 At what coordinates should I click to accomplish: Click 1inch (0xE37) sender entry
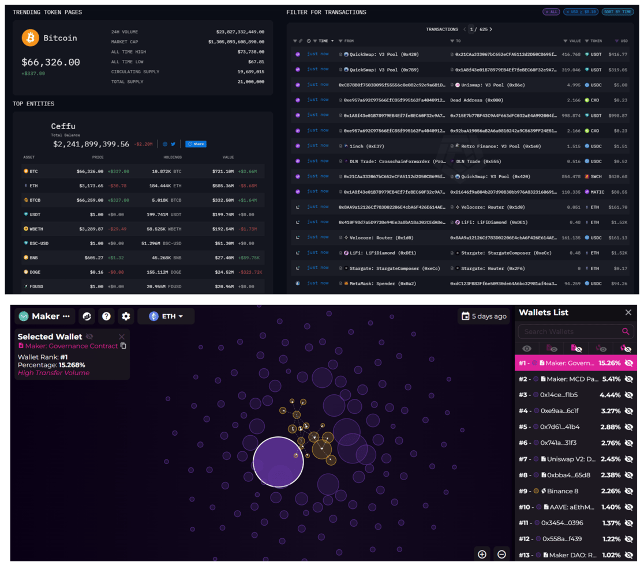coord(367,146)
